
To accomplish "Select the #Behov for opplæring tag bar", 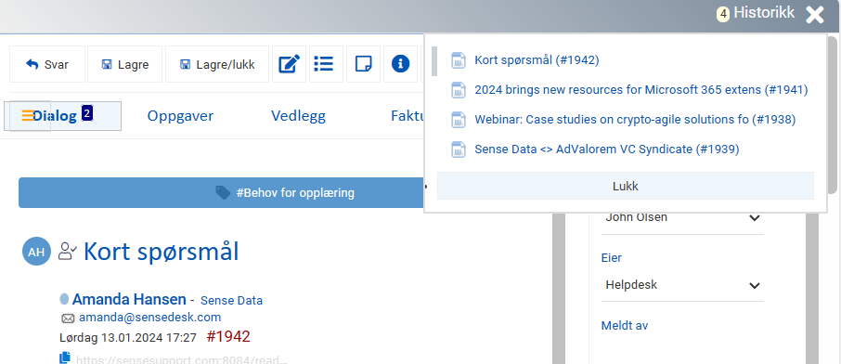I will [x=222, y=193].
